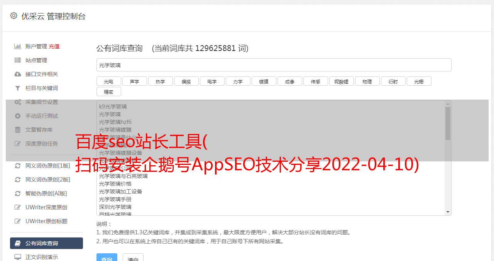
Task: Click the monitor icon for 正文识别演示
Action: point(18,257)
